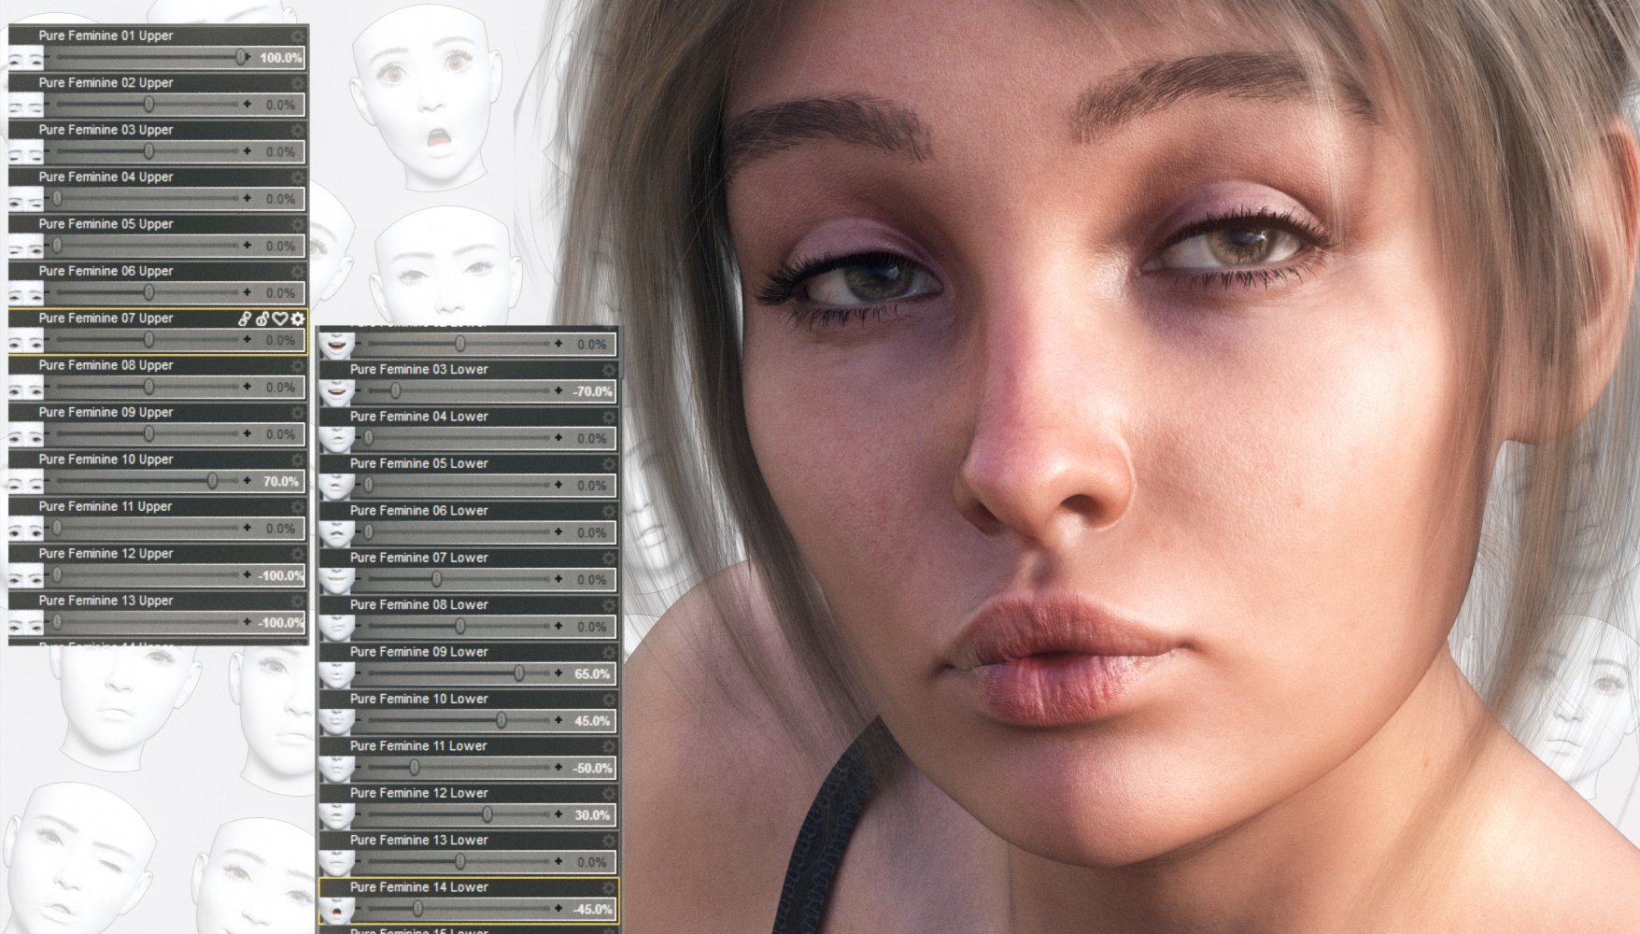Viewport: 1640px width, 934px height.
Task: Click plus nudge on Pure Feminine 05 Upper
Action: click(247, 245)
